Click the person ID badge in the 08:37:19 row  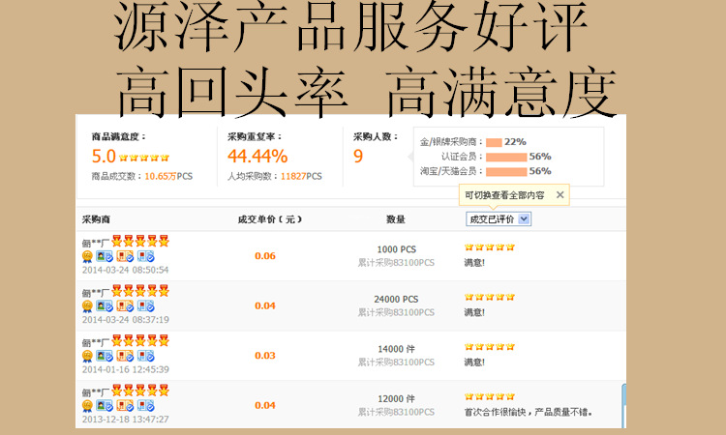(x=105, y=306)
